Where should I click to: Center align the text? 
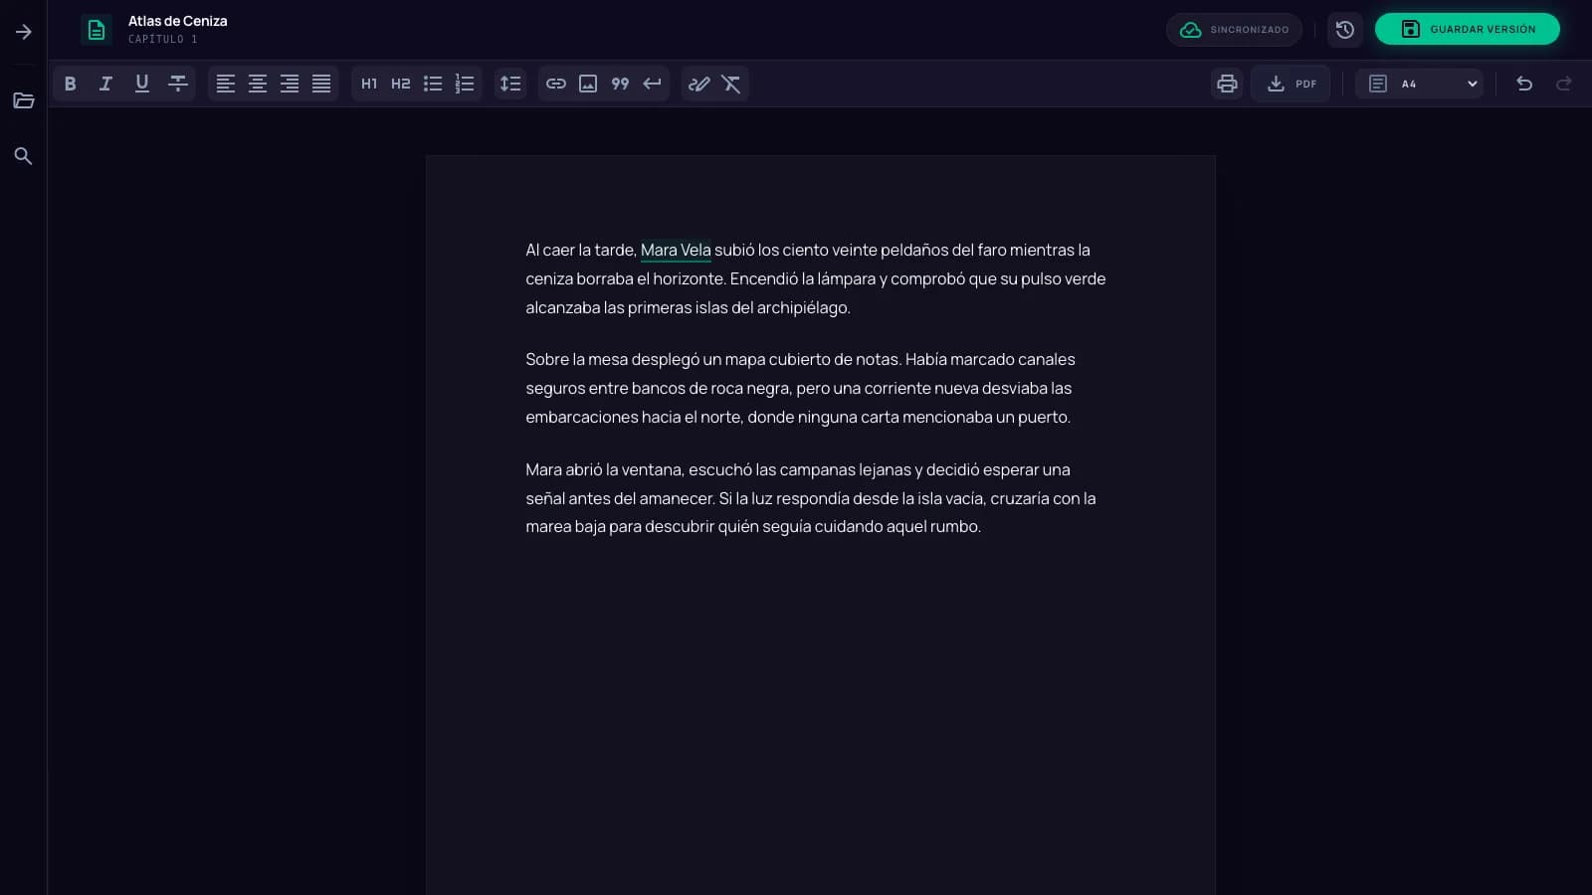(x=258, y=84)
